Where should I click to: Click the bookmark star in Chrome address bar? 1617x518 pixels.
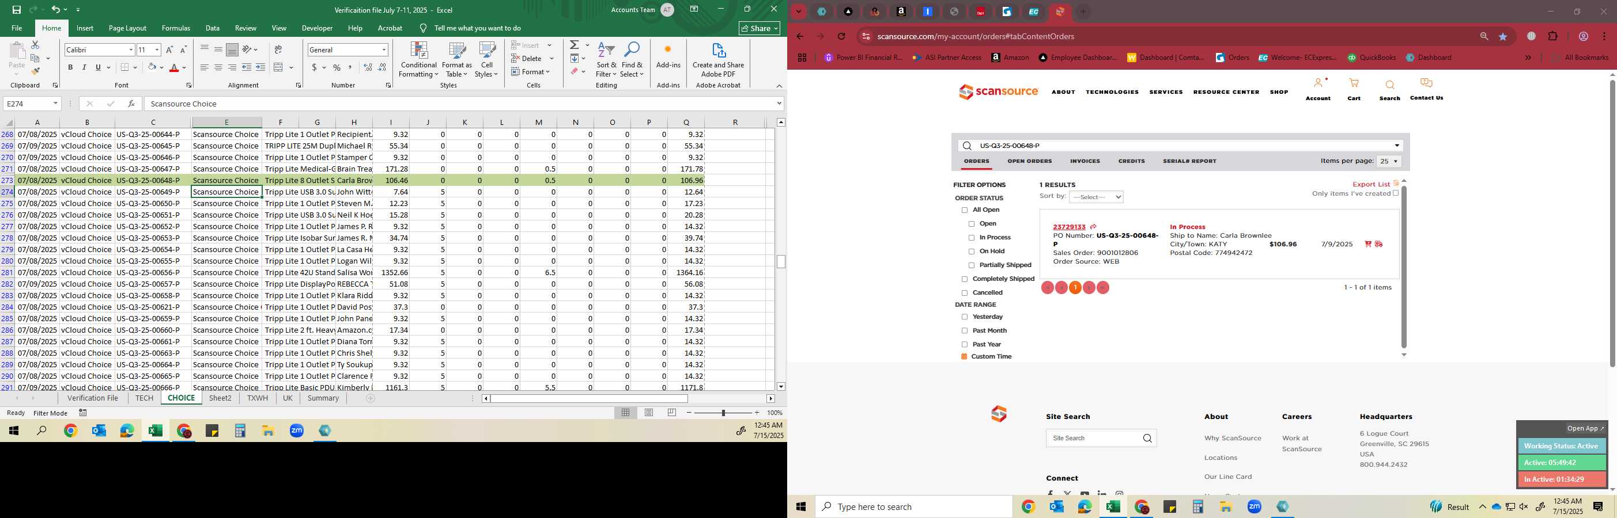click(x=1503, y=36)
